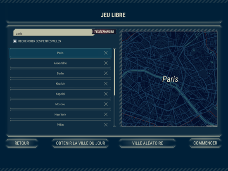228x171 pixels.
Task: Pick New York from the list
Action: click(x=60, y=114)
